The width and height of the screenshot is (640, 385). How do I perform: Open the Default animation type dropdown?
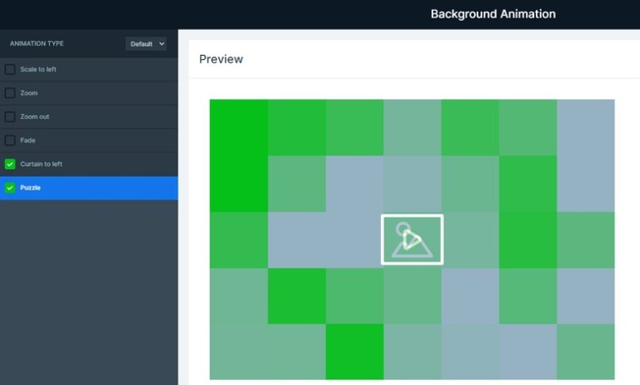point(147,43)
